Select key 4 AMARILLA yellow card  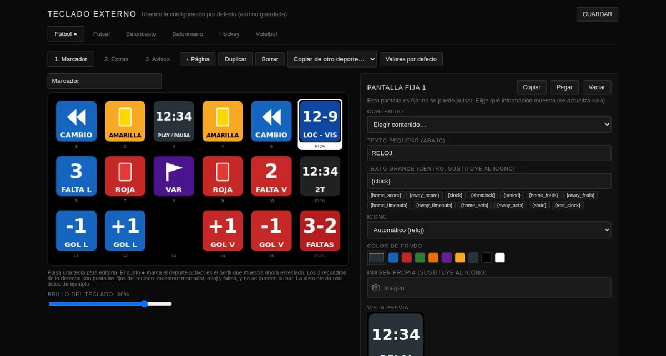click(223, 121)
